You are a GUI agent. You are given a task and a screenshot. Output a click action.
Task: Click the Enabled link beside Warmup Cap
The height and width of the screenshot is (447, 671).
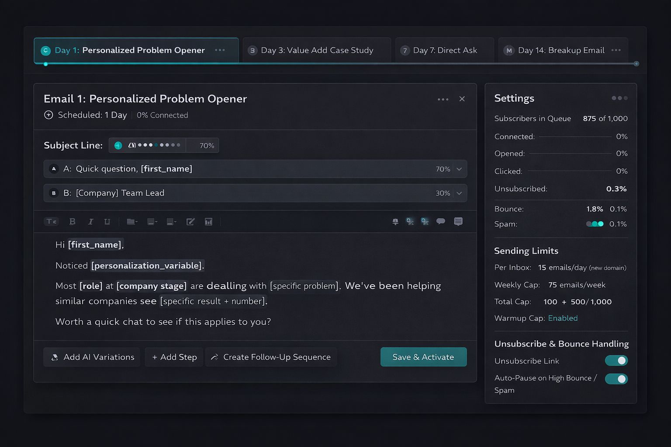point(563,318)
